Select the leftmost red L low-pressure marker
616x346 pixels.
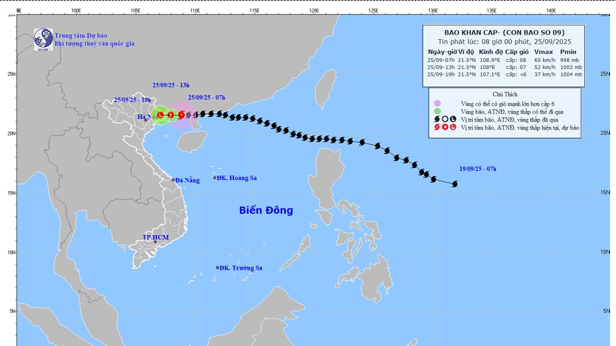(x=160, y=115)
